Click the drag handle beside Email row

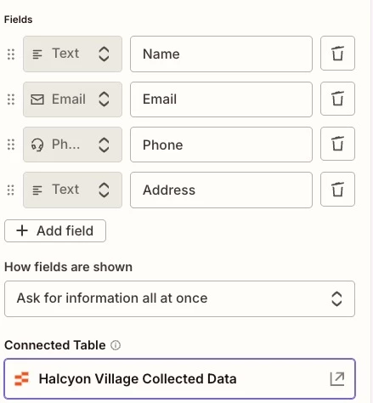pyautogui.click(x=11, y=99)
